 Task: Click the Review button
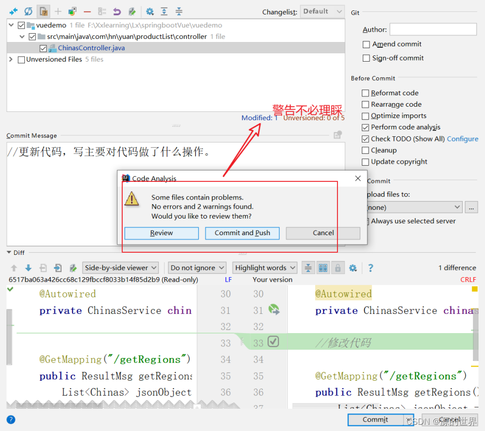point(161,233)
